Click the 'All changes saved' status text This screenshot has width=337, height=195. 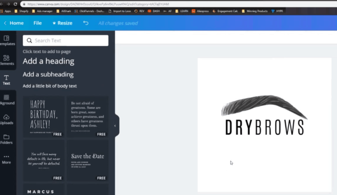(118, 23)
